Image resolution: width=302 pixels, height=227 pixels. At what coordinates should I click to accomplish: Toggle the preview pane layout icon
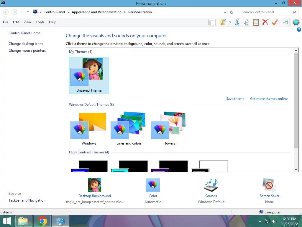[x=212, y=22]
